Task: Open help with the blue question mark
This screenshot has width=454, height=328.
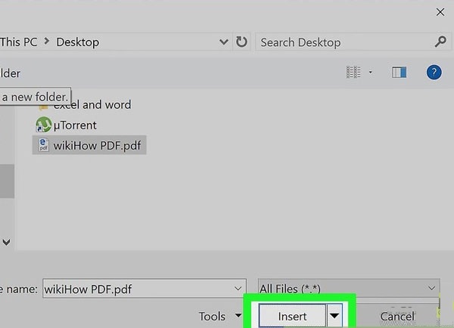Action: [x=434, y=73]
